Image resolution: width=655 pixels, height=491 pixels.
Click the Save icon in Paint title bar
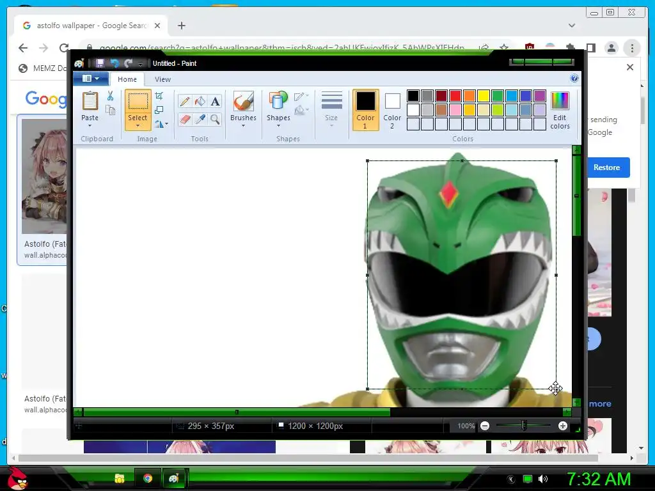click(100, 63)
